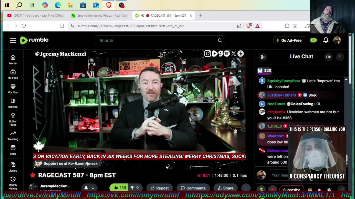Dislike the video thumbs down
Image resolution: width=355 pixels, height=199 pixels.
135,188
